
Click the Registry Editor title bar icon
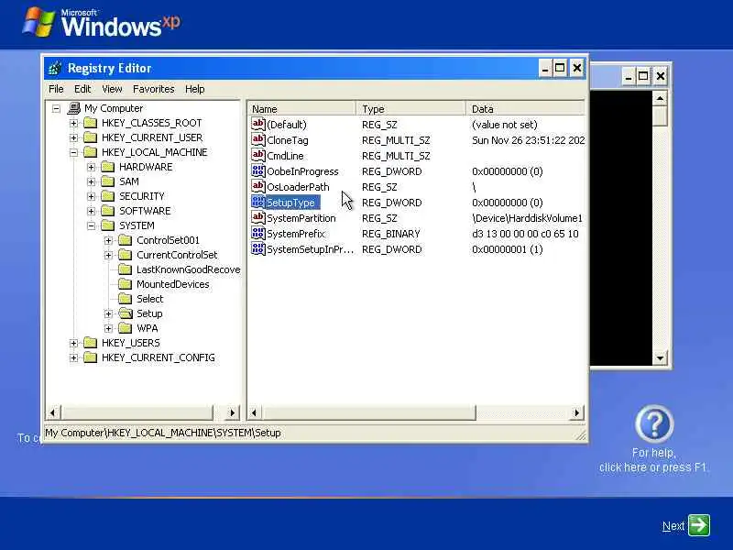click(55, 68)
